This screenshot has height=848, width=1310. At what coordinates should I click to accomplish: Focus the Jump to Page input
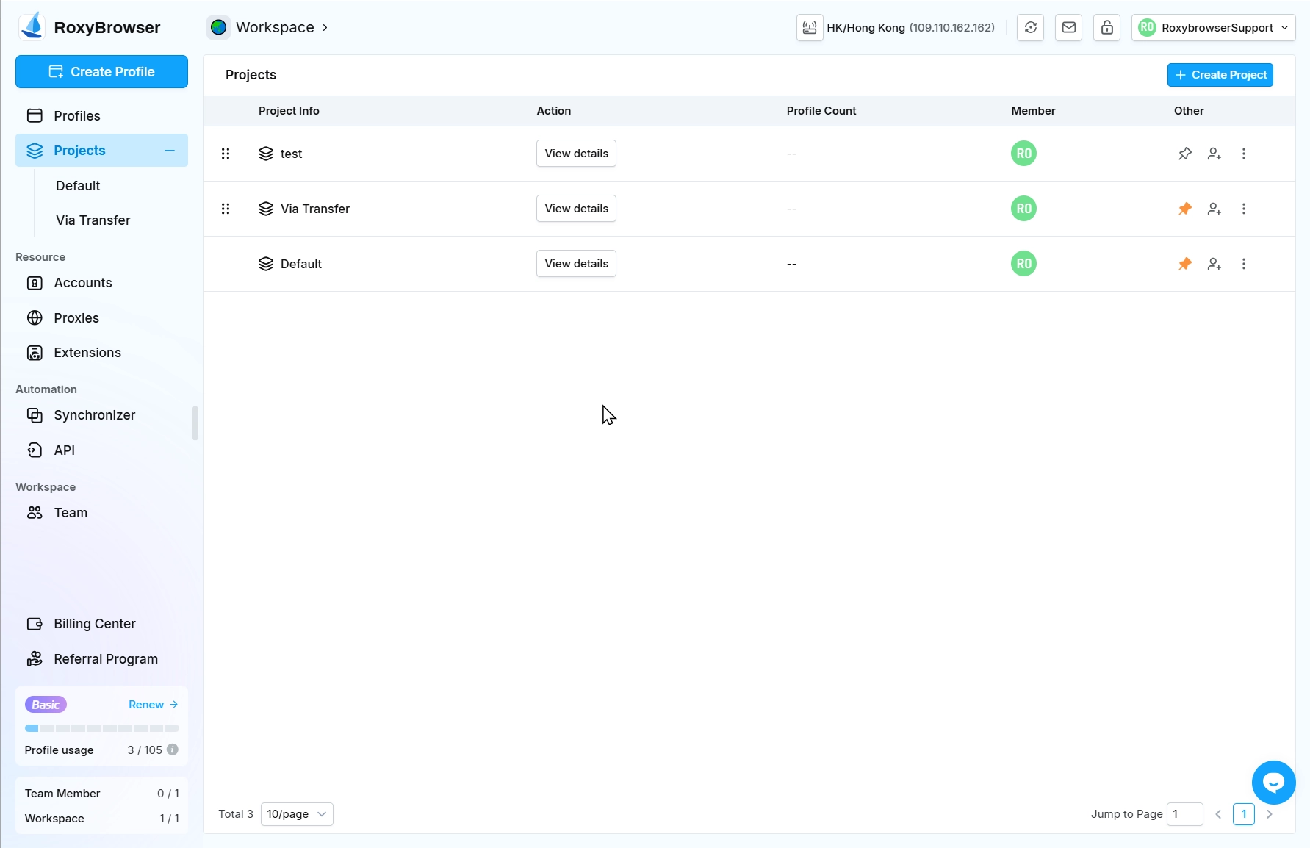[x=1184, y=814]
